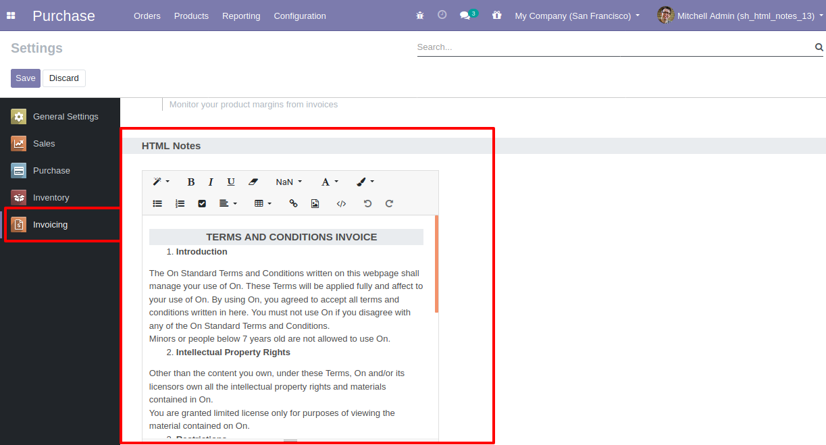Image resolution: width=826 pixels, height=445 pixels.
Task: Click the Introduction list heading
Action: tap(202, 252)
